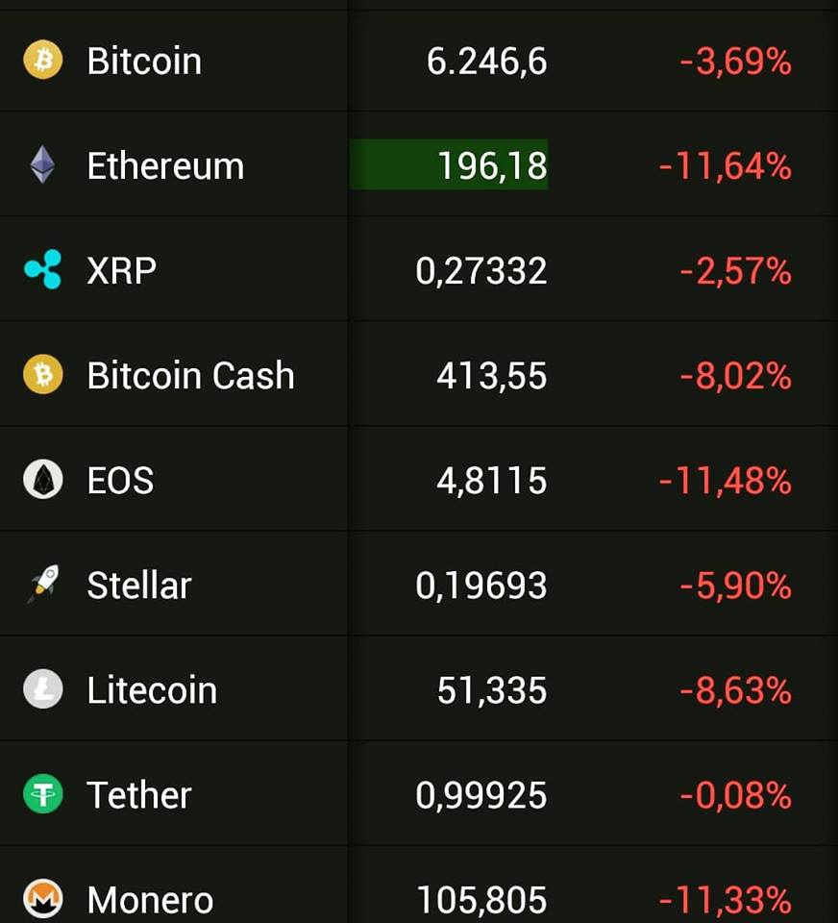Select the Bitcoin price 6.246,6
838x923 pixels.
click(486, 62)
